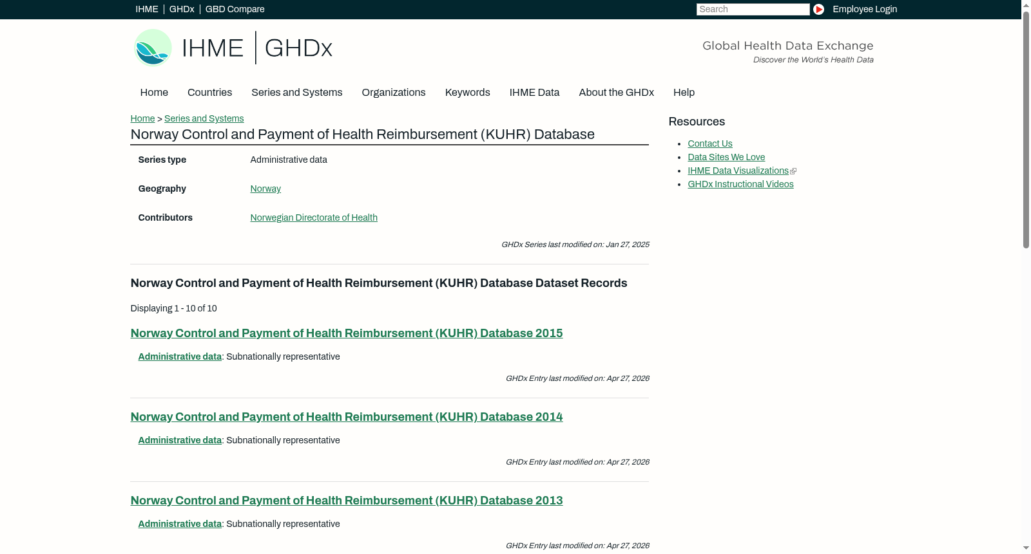Click the 'Series type' label
This screenshot has width=1031, height=554.
pyautogui.click(x=162, y=160)
